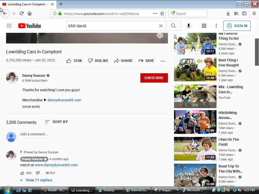Reload the page with refresh icon
This screenshot has width=259, height=194.
click(x=21, y=13)
